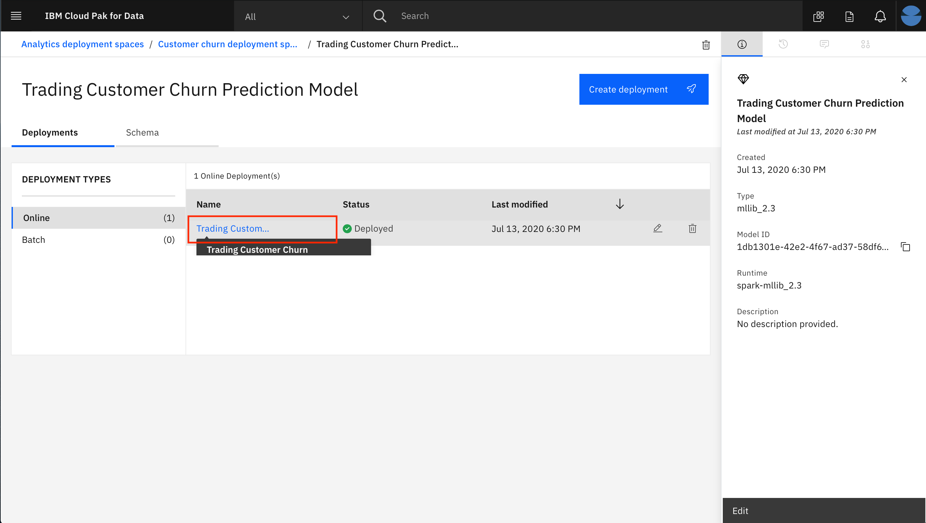Image resolution: width=926 pixels, height=523 pixels.
Task: Sort by Last modified arrow
Action: [x=619, y=204]
